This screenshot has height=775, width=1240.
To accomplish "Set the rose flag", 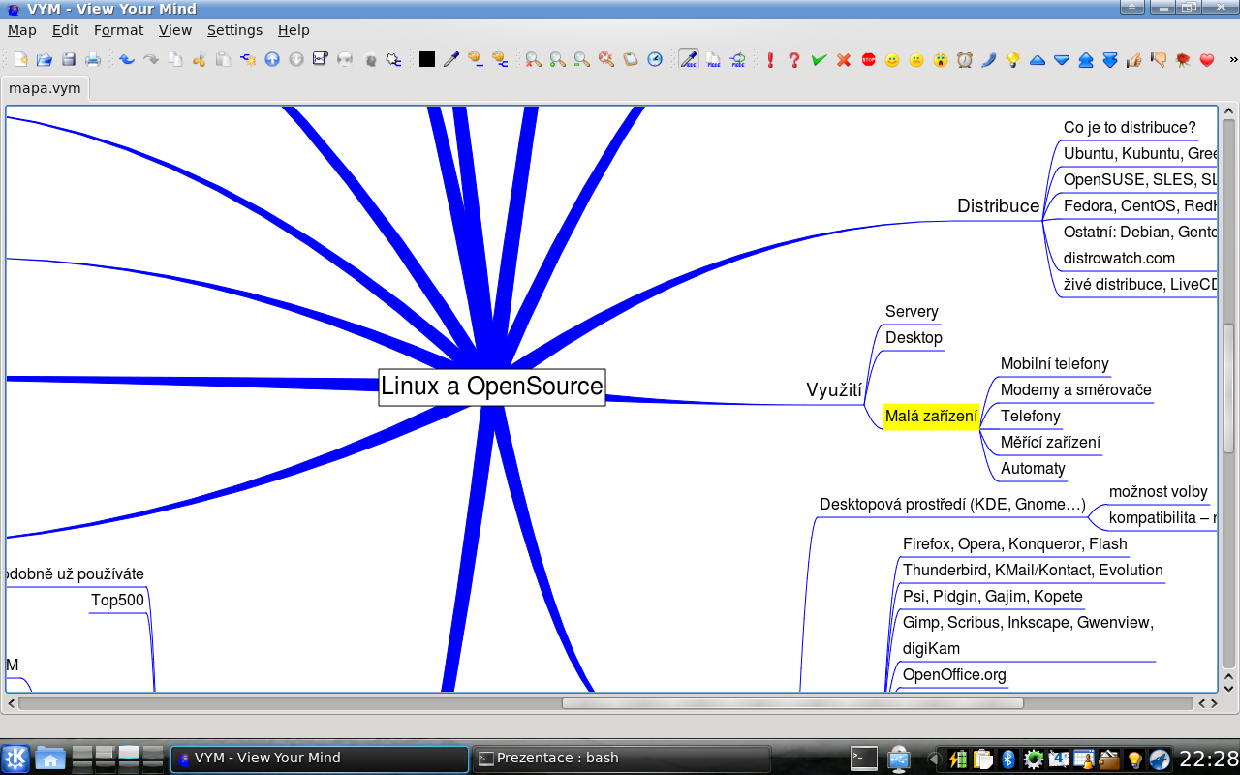I will coord(1183,59).
